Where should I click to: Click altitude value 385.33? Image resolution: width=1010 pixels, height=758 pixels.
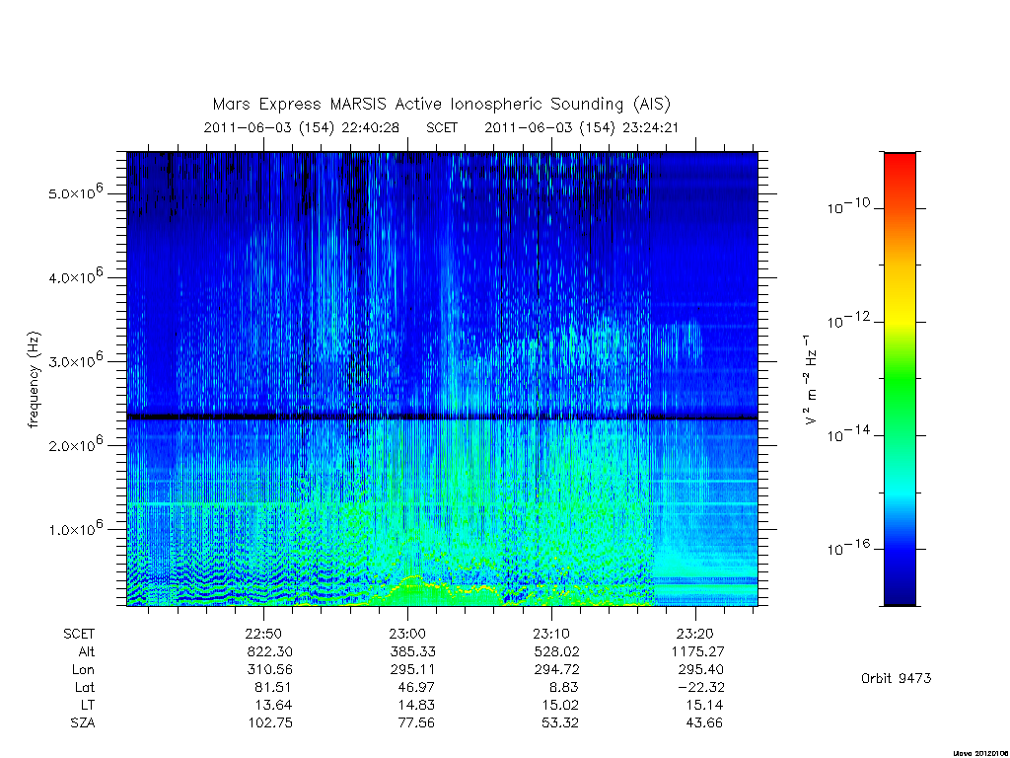click(413, 651)
